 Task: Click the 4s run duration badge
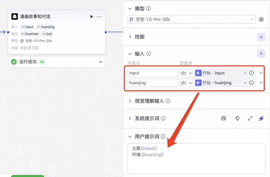(42, 62)
